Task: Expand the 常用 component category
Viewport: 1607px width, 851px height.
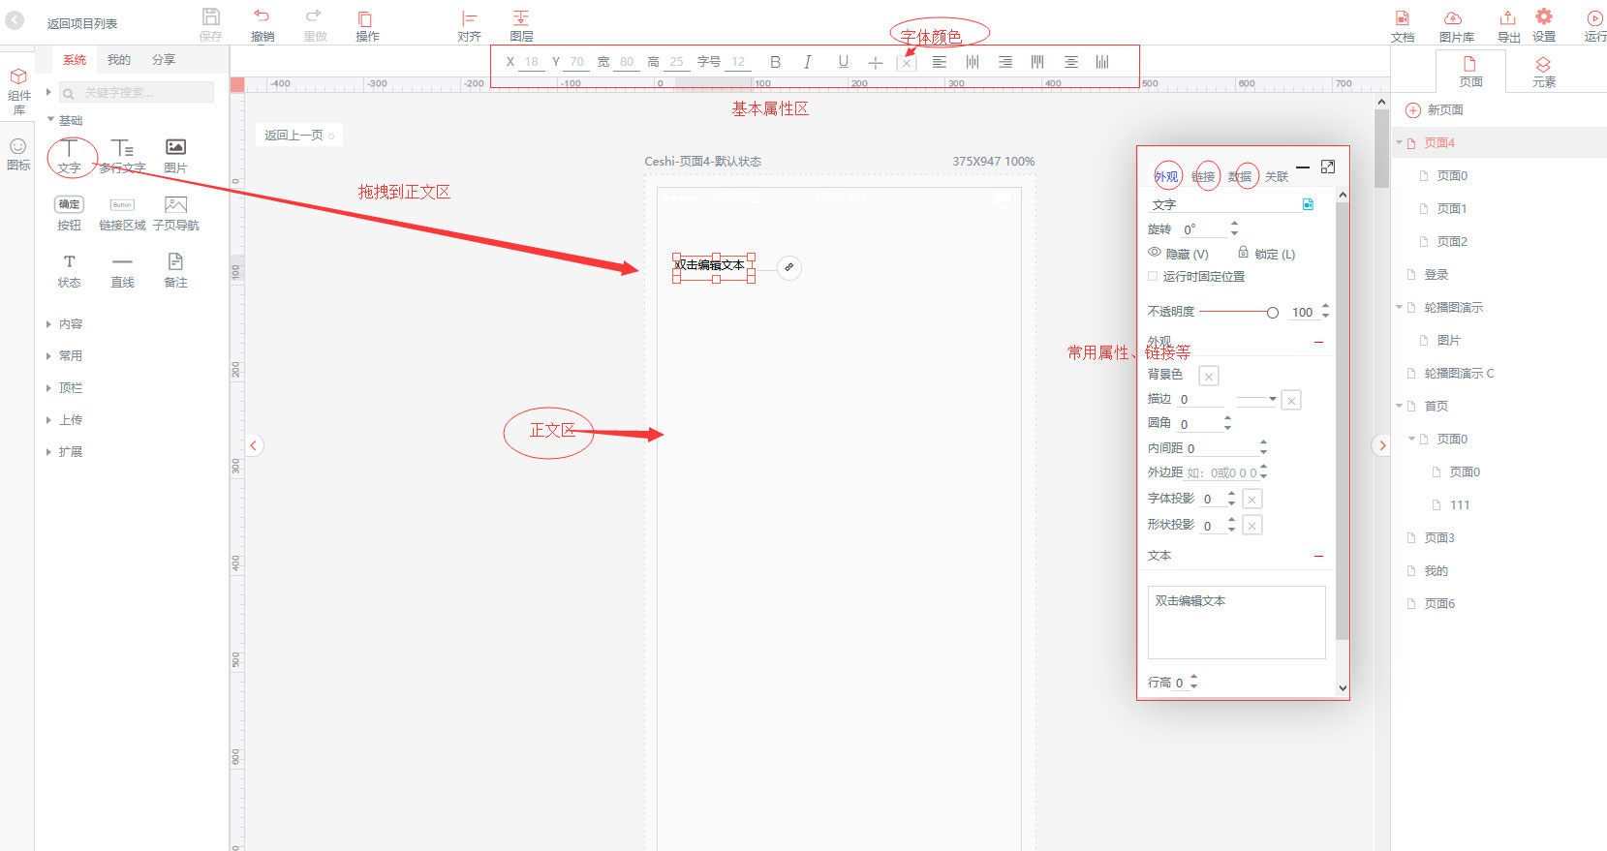Action: (x=70, y=356)
